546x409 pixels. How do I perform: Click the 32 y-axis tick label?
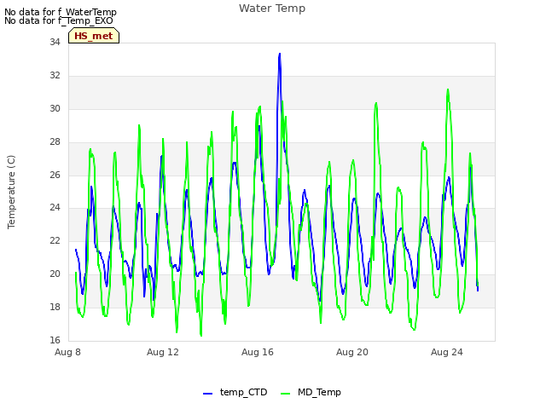[55, 76]
